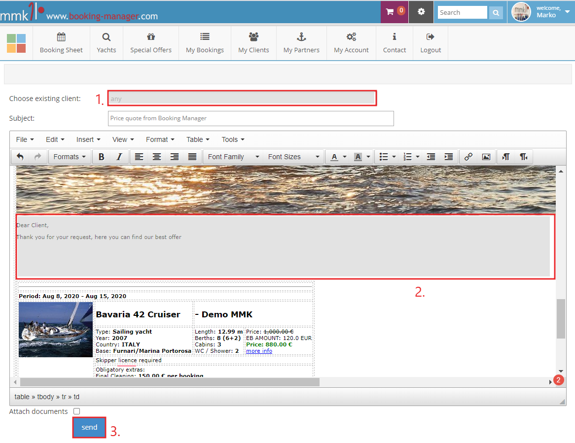Click tbody in the element path
Image resolution: width=575 pixels, height=443 pixels.
(45, 397)
